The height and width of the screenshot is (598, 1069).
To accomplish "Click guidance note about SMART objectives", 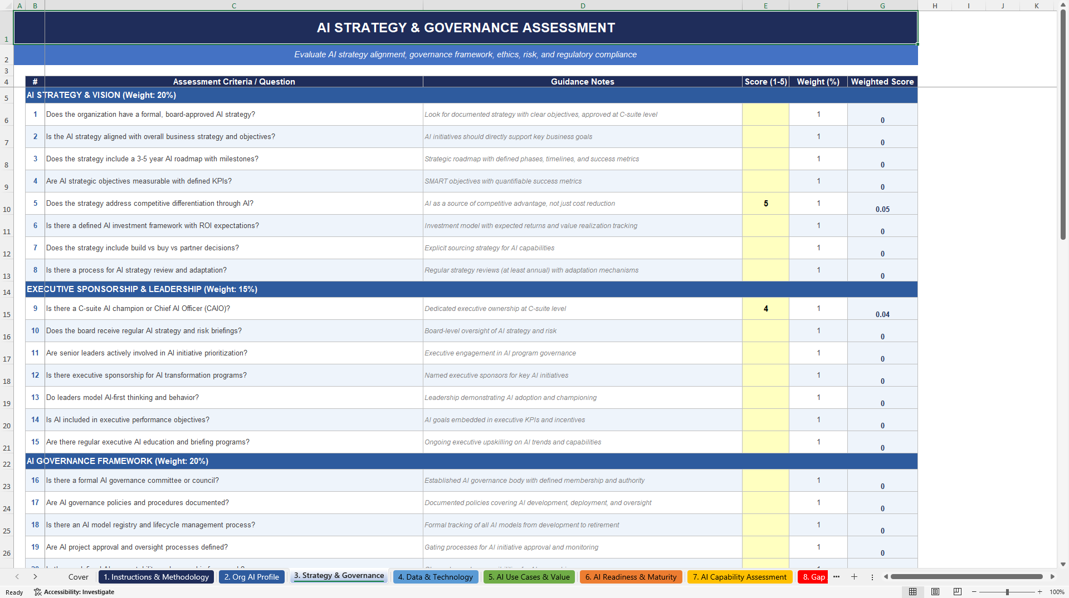I will (x=583, y=181).
